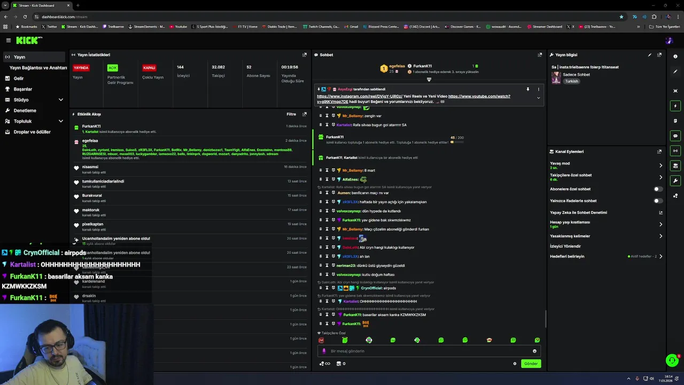Toggle Abonelere özel sohbet
This screenshot has height=385, width=684.
tap(658, 189)
